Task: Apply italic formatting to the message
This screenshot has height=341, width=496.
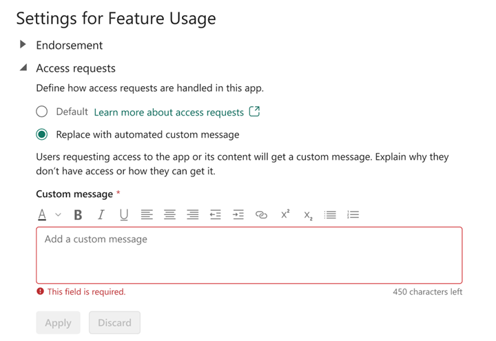Action: (101, 215)
